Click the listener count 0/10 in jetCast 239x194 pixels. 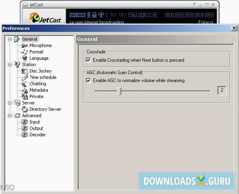[116, 15]
